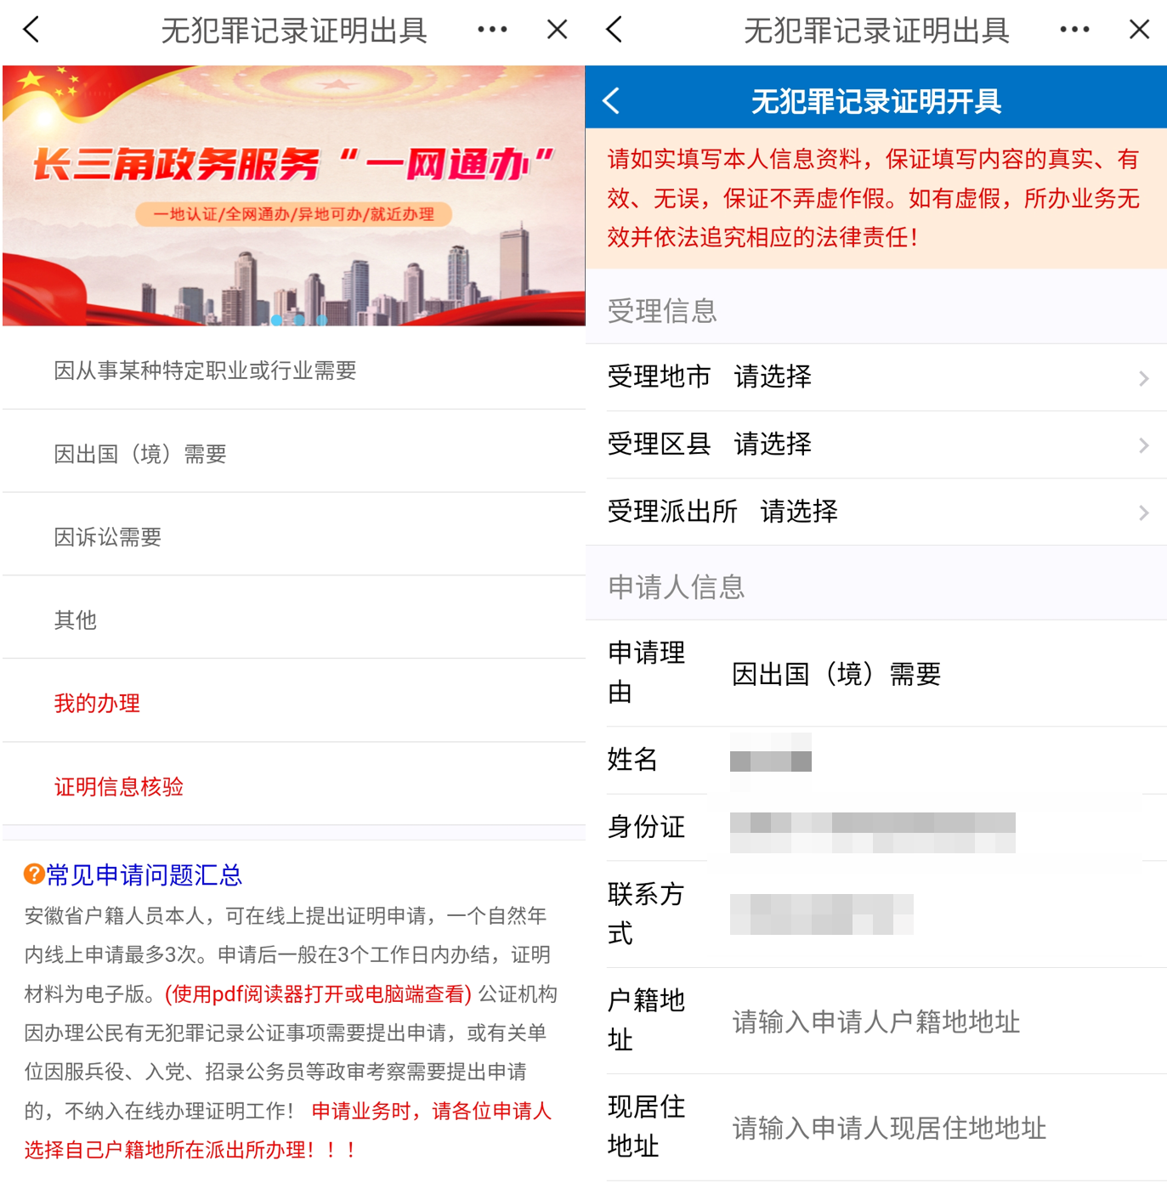
Task: Close the left 无犯罪记录证明出具 page
Action: click(558, 30)
